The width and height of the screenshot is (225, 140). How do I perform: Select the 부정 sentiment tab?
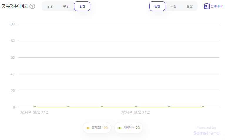66,6
